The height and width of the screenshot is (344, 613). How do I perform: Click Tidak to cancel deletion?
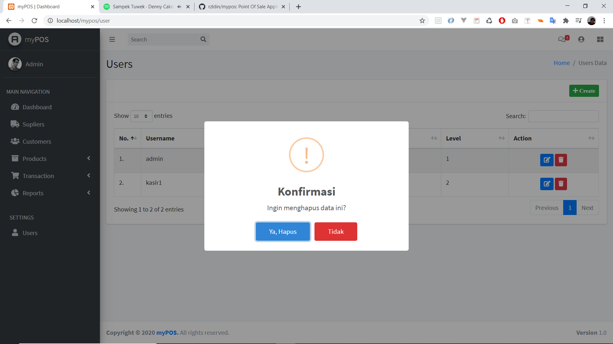(x=336, y=232)
